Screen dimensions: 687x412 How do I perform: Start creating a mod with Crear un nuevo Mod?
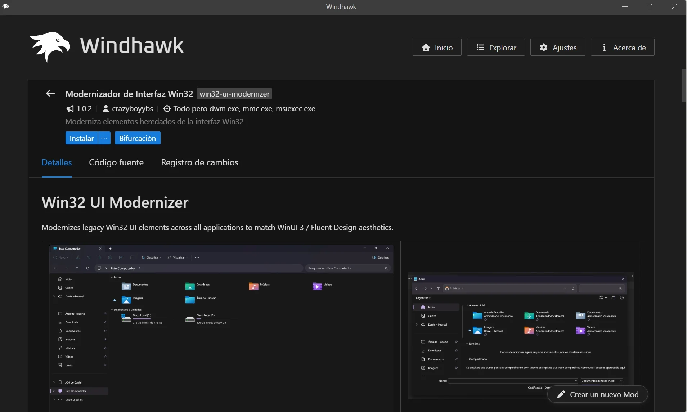(598, 394)
